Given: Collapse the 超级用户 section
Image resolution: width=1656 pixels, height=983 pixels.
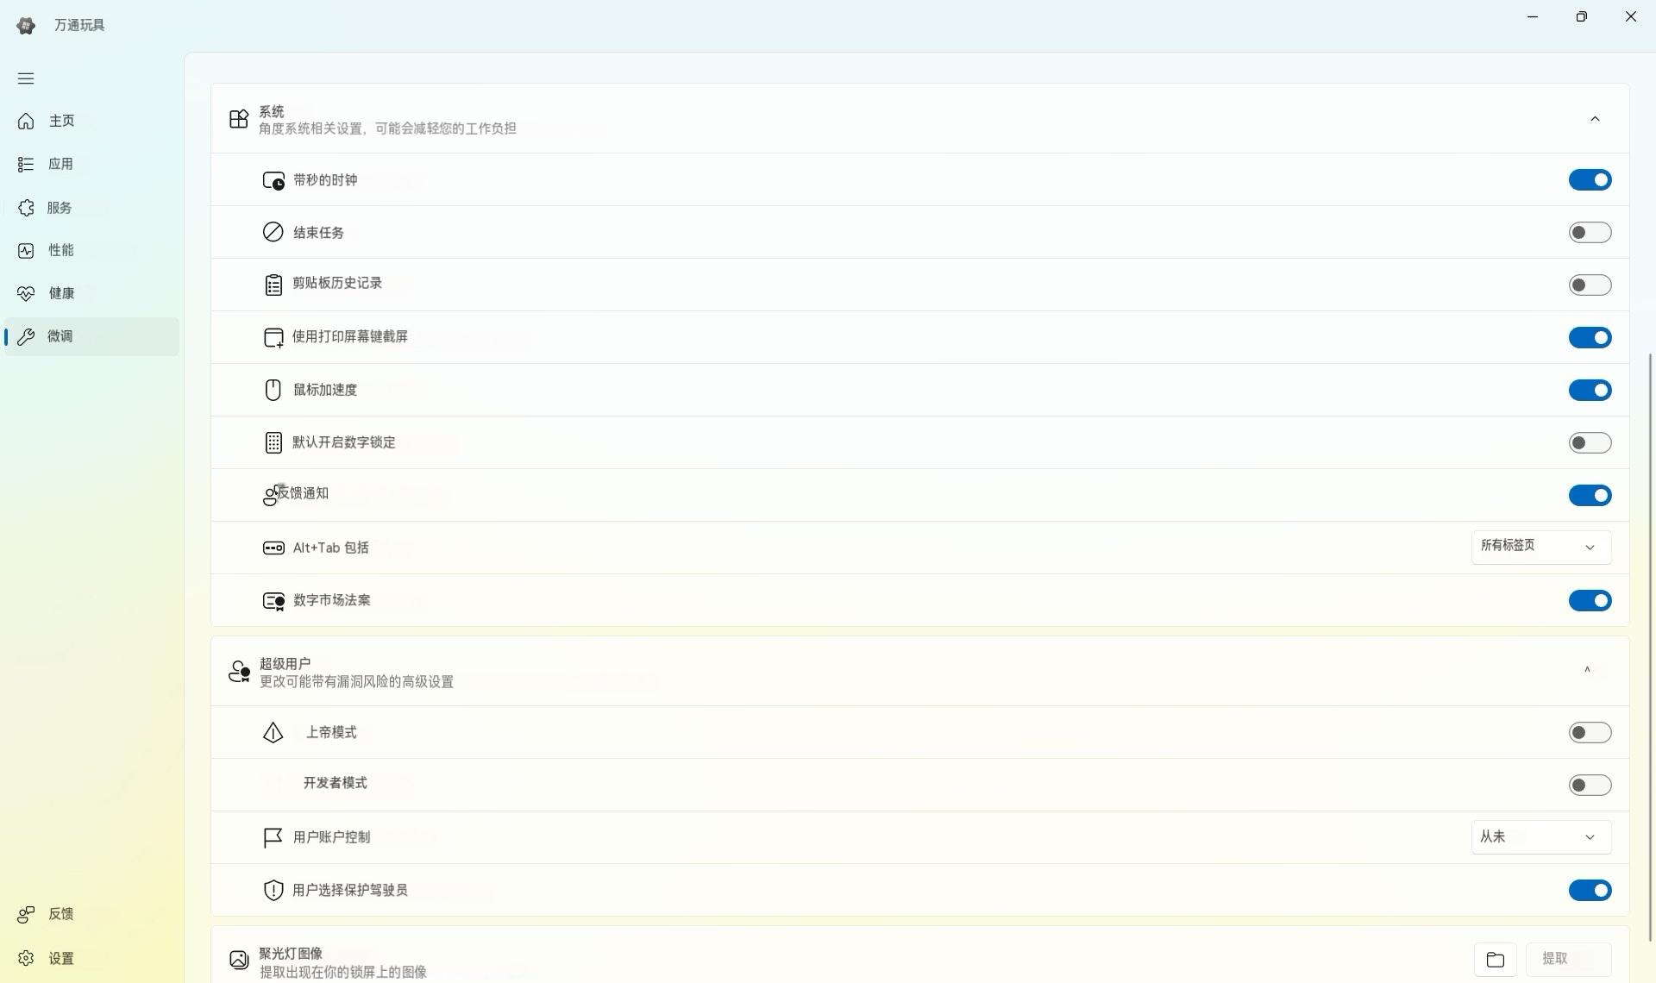Looking at the screenshot, I should [1586, 670].
